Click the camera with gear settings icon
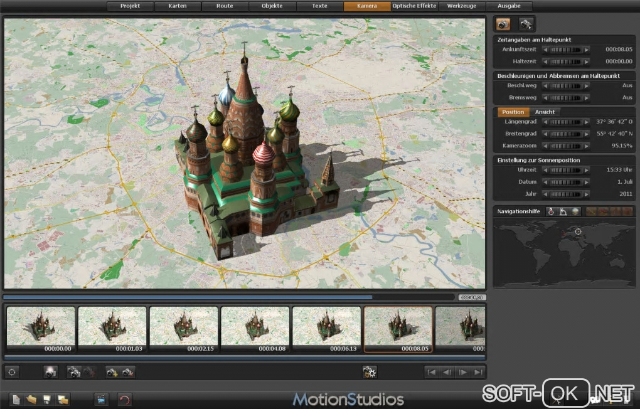 coord(370,373)
